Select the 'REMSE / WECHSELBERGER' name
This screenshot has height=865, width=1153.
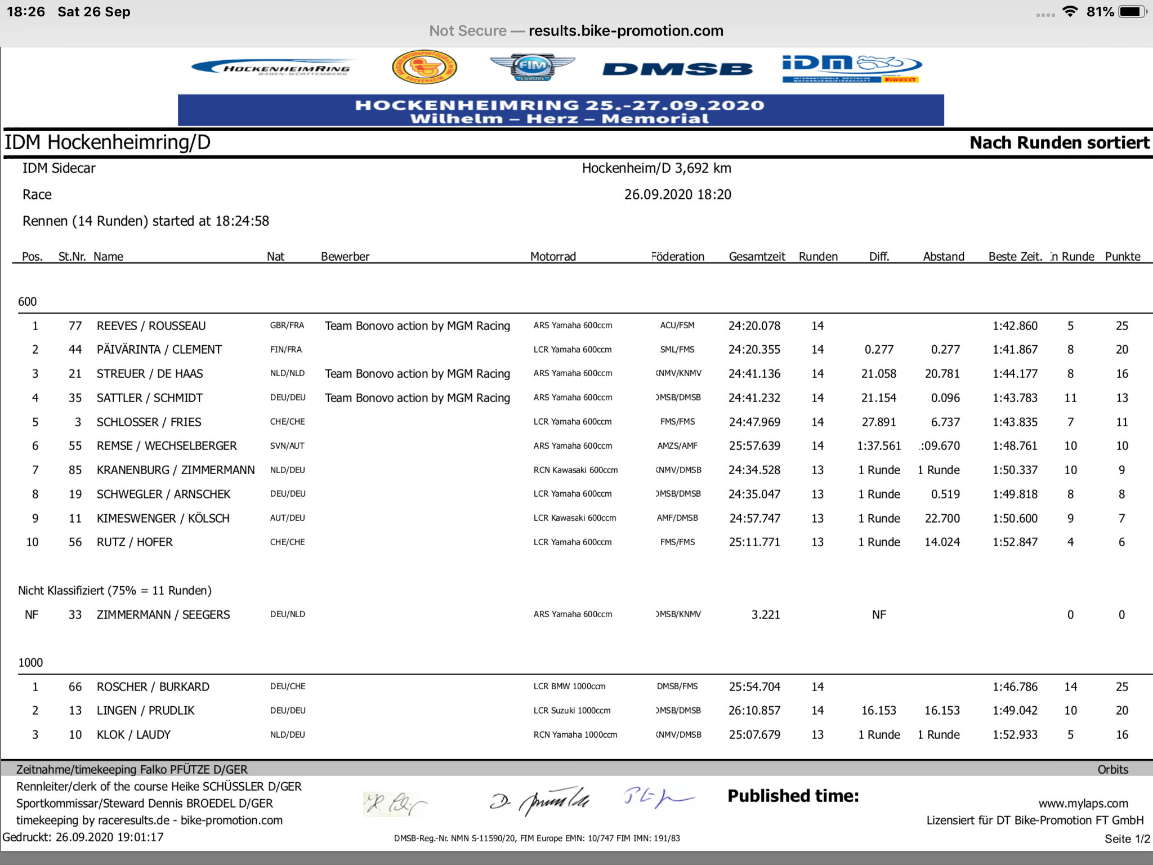(x=167, y=445)
